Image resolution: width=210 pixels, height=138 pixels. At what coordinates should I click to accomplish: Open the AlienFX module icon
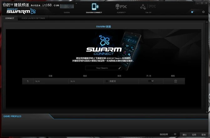pyautogui.click(x=121, y=7)
